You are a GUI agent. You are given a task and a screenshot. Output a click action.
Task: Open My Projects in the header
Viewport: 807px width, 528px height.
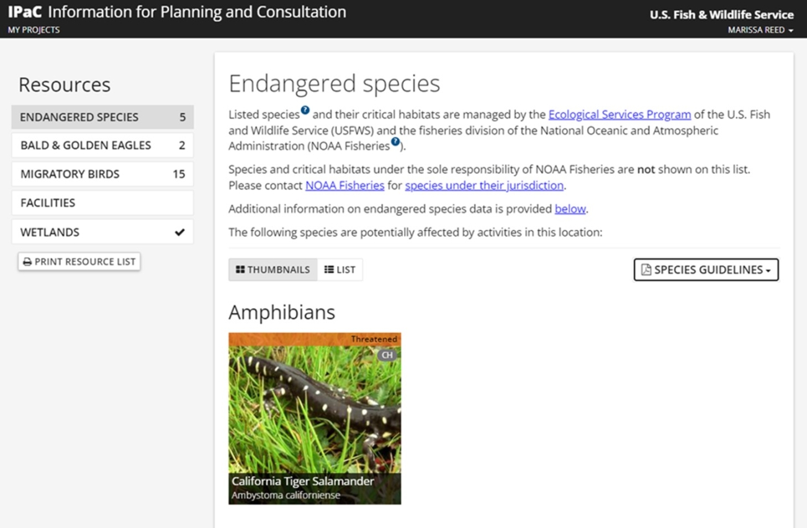34,30
